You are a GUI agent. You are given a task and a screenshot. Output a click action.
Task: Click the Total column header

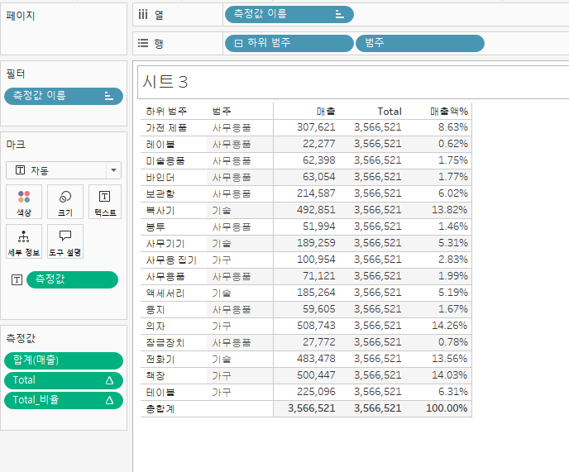(x=390, y=112)
